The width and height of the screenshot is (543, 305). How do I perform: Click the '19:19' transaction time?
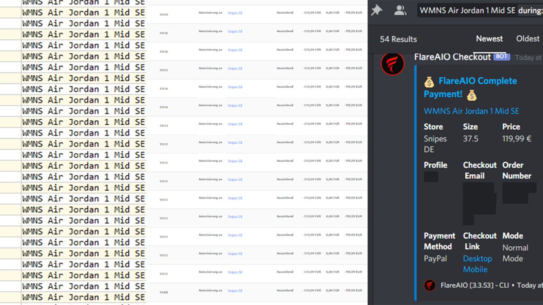pos(164,14)
